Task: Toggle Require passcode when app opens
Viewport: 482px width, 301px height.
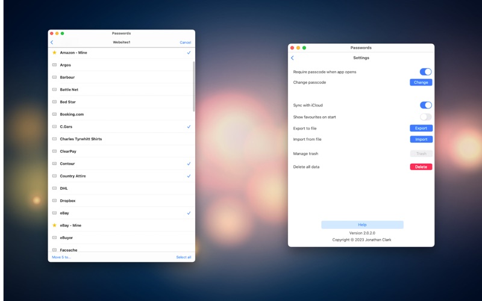Action: click(x=426, y=72)
